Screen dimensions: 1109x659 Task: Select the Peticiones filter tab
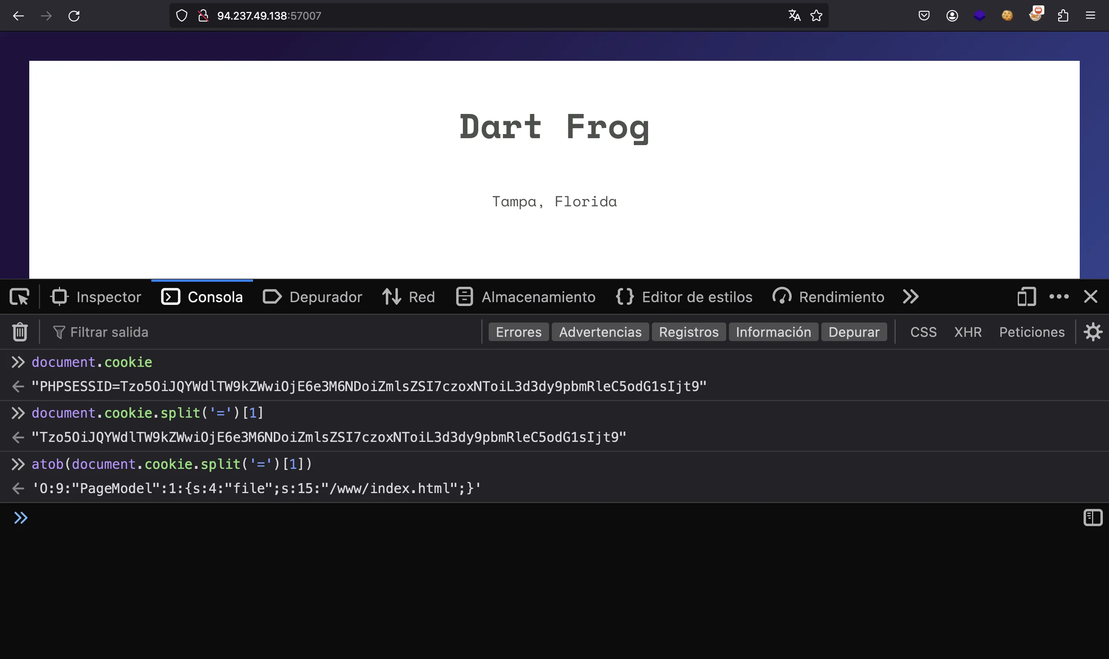tap(1031, 331)
